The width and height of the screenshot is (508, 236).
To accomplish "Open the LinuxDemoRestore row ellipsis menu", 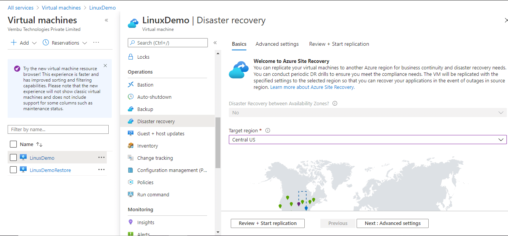I will coord(101,170).
